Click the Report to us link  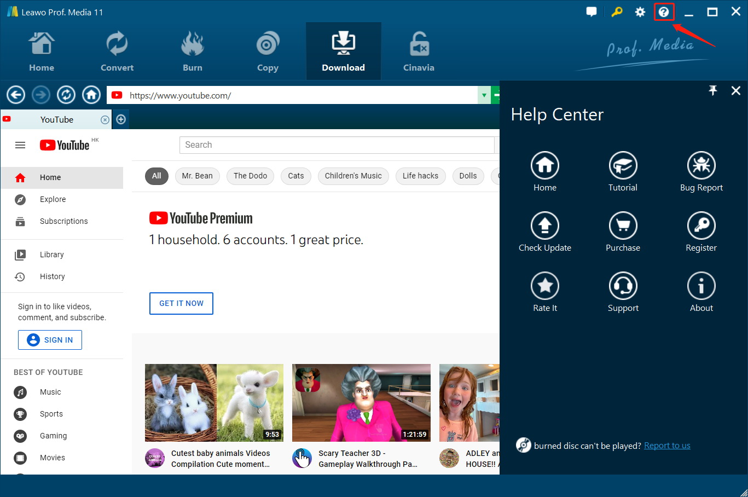click(x=667, y=446)
